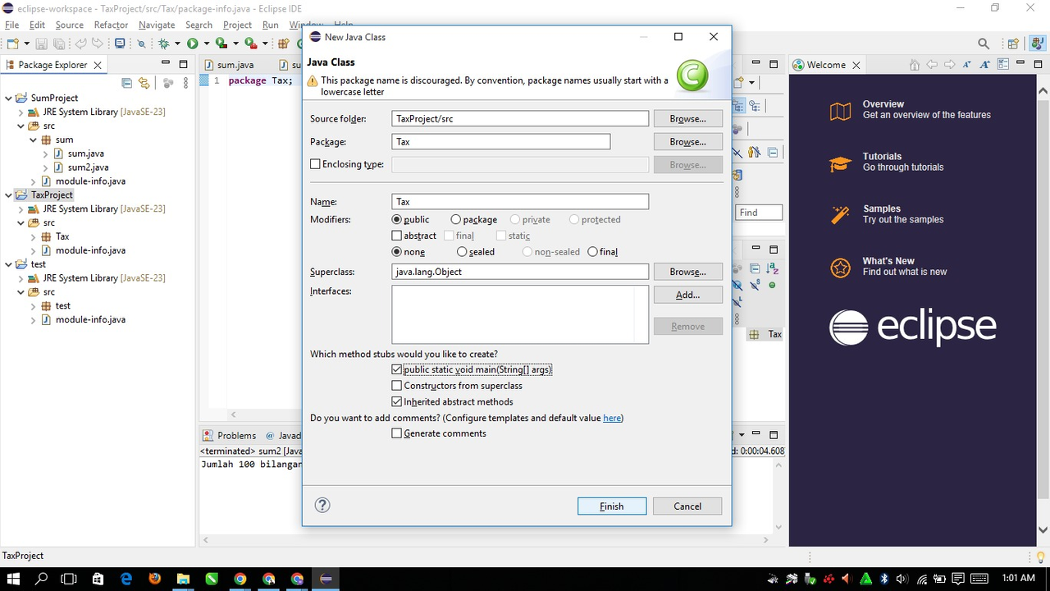The height and width of the screenshot is (591, 1050).
Task: Open the Navigate menu
Action: coord(157,25)
